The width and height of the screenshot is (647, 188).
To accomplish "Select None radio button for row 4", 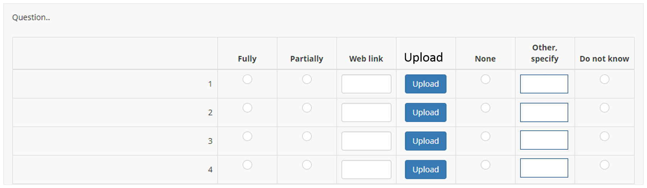I will (x=485, y=165).
